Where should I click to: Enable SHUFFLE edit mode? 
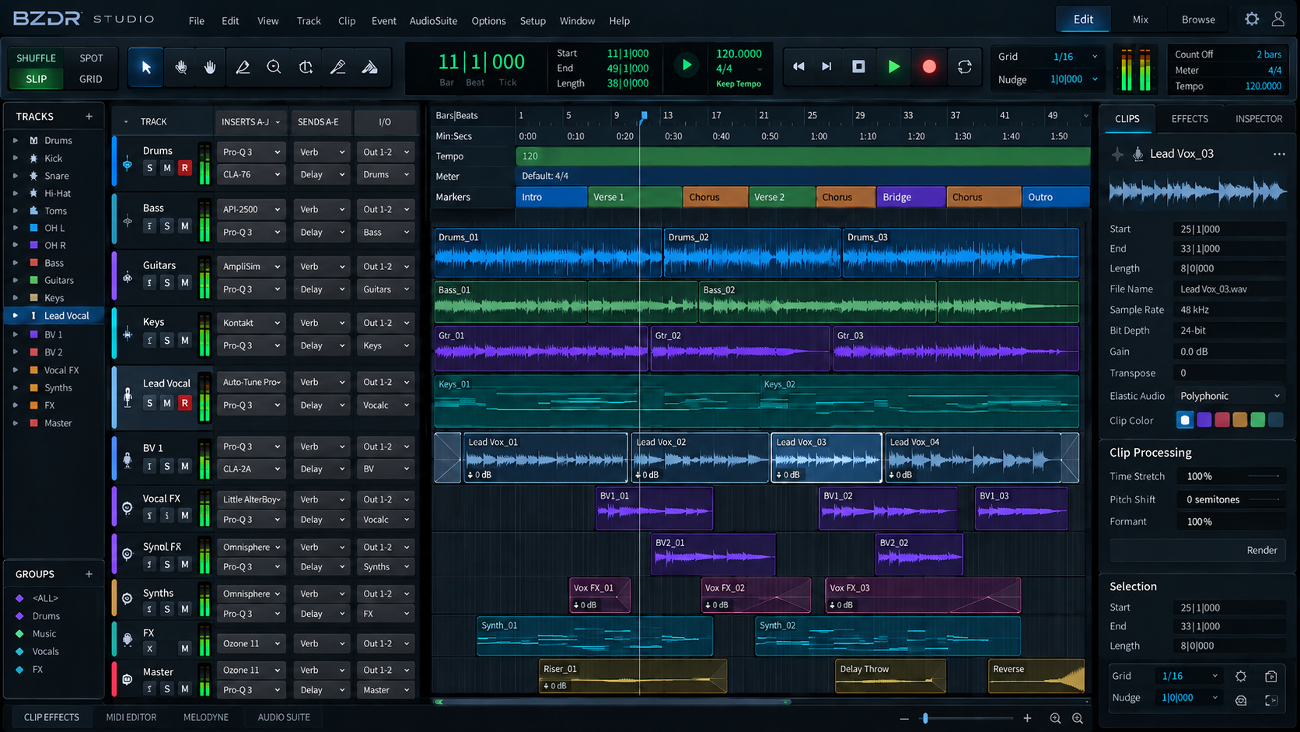(x=36, y=58)
